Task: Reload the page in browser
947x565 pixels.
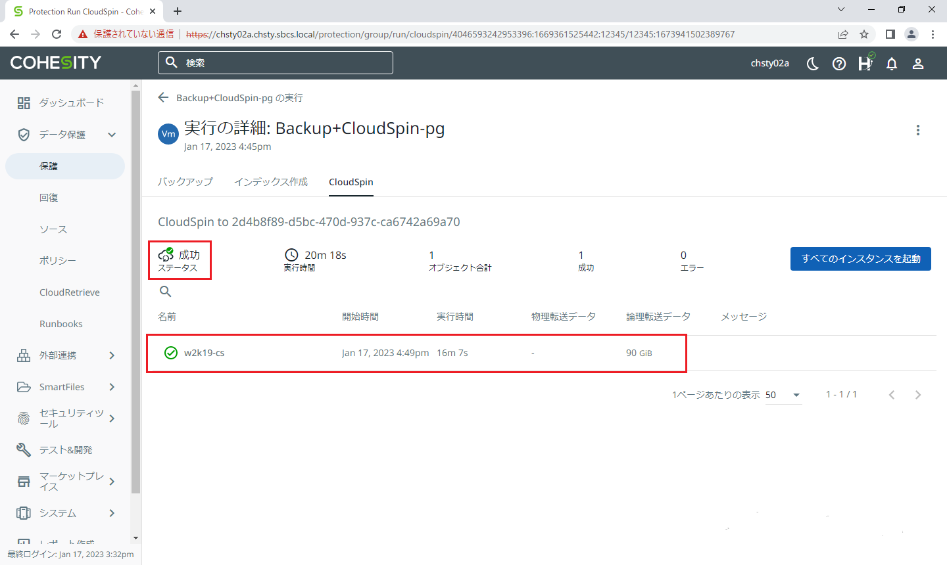Action: [x=57, y=34]
